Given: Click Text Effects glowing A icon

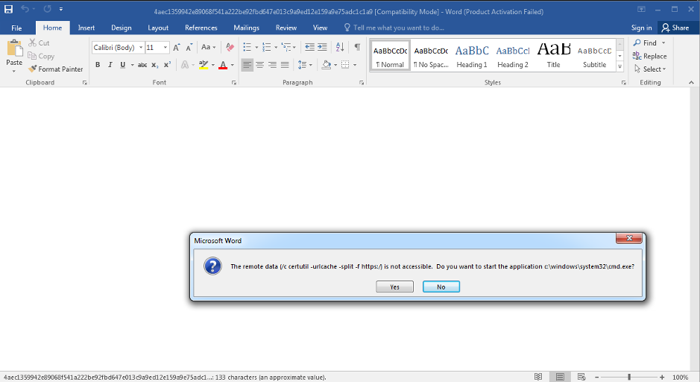Looking at the screenshot, I should pyautogui.click(x=185, y=65).
